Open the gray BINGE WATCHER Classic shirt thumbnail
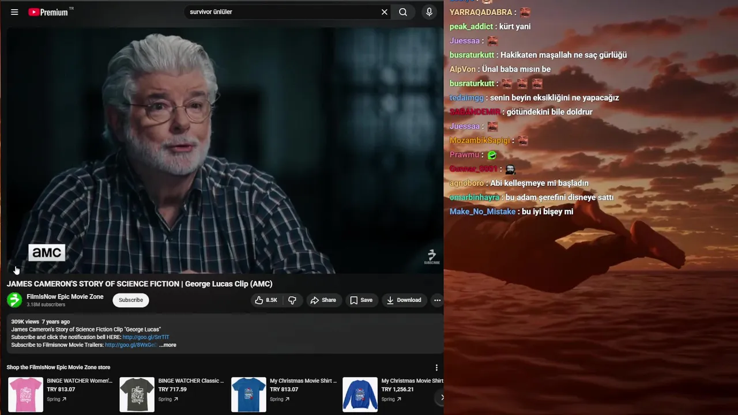 coord(137,395)
